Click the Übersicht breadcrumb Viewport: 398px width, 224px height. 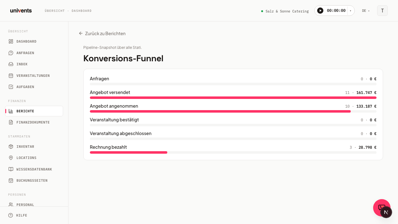[x=55, y=11]
